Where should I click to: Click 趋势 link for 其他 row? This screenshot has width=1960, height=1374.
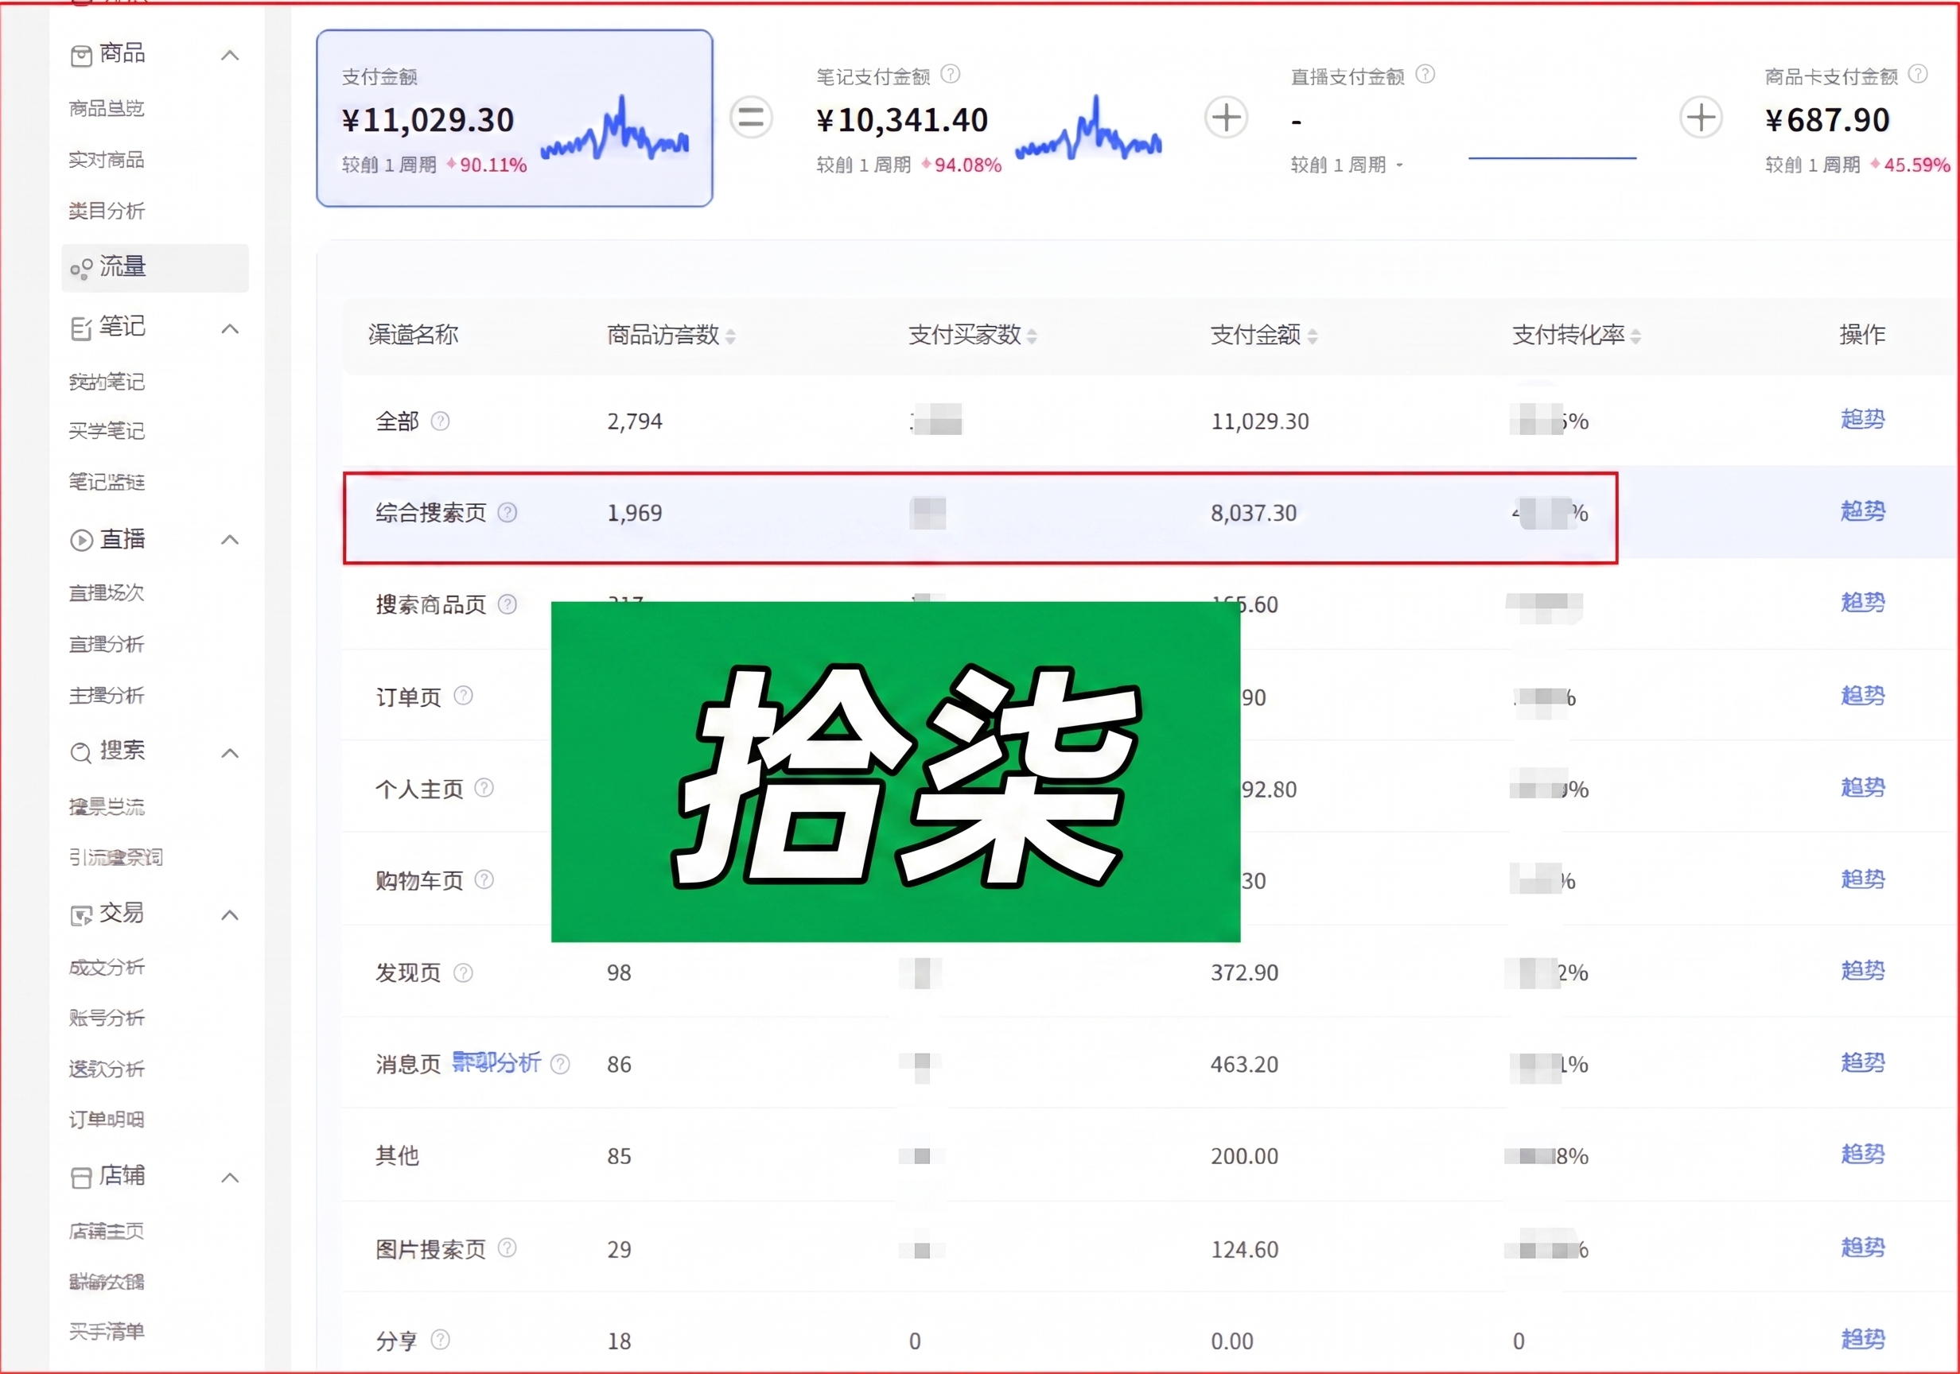pyautogui.click(x=1863, y=1154)
